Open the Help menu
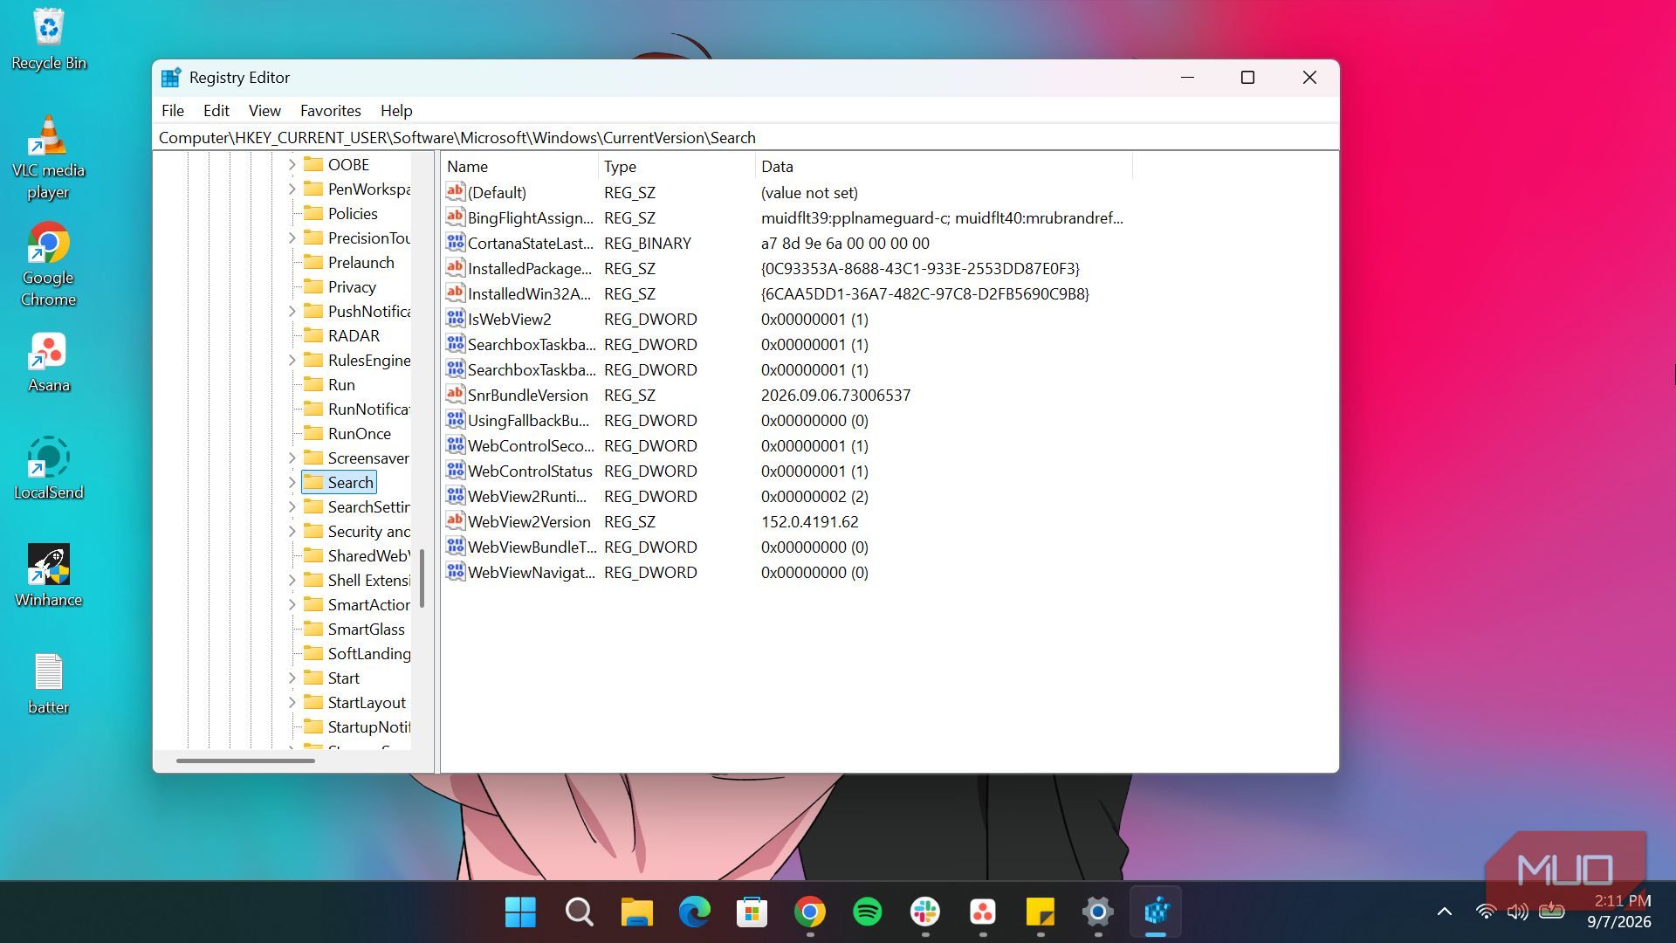Viewport: 1676px width, 943px height. pyautogui.click(x=396, y=111)
